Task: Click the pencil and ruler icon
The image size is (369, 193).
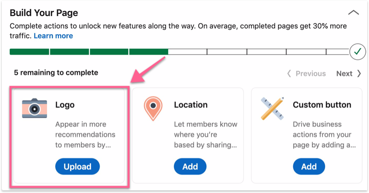Action: [x=272, y=108]
